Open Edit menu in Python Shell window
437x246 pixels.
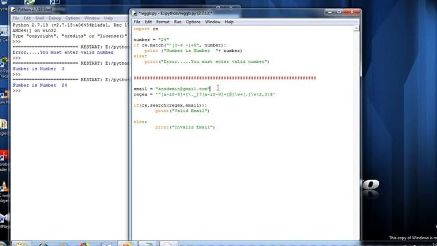(x=27, y=18)
